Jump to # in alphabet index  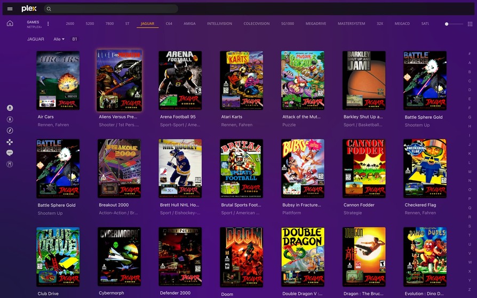(x=470, y=53)
